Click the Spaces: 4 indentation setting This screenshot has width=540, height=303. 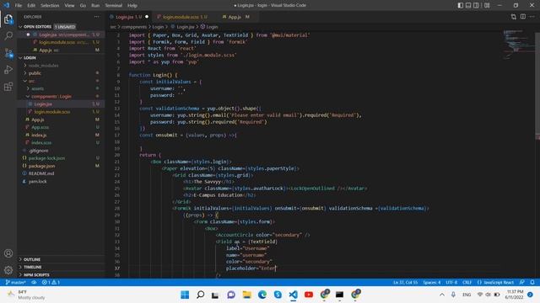[431, 283]
